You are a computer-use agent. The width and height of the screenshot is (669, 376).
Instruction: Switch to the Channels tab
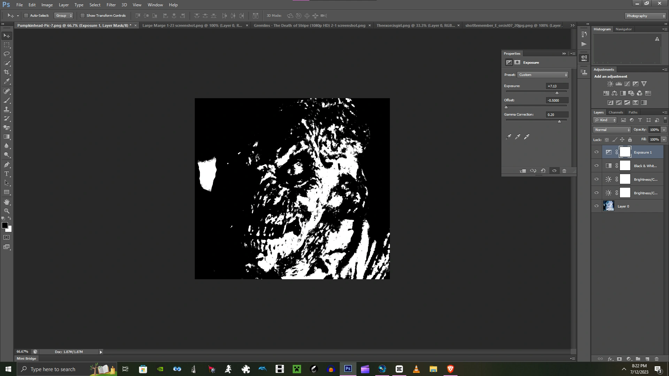coord(616,112)
